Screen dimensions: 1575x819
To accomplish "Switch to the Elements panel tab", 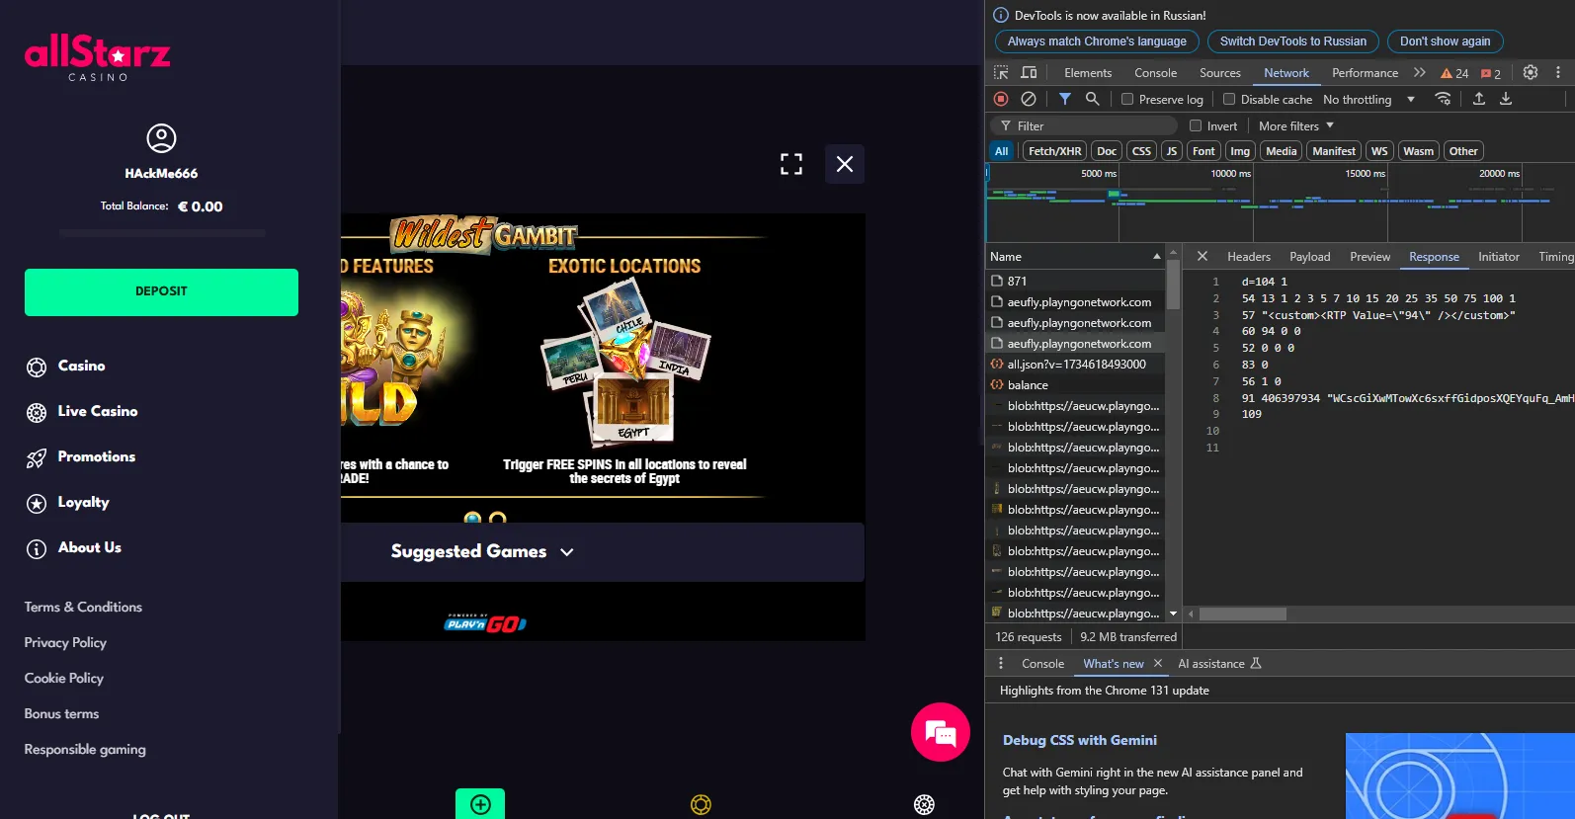I will (1088, 73).
